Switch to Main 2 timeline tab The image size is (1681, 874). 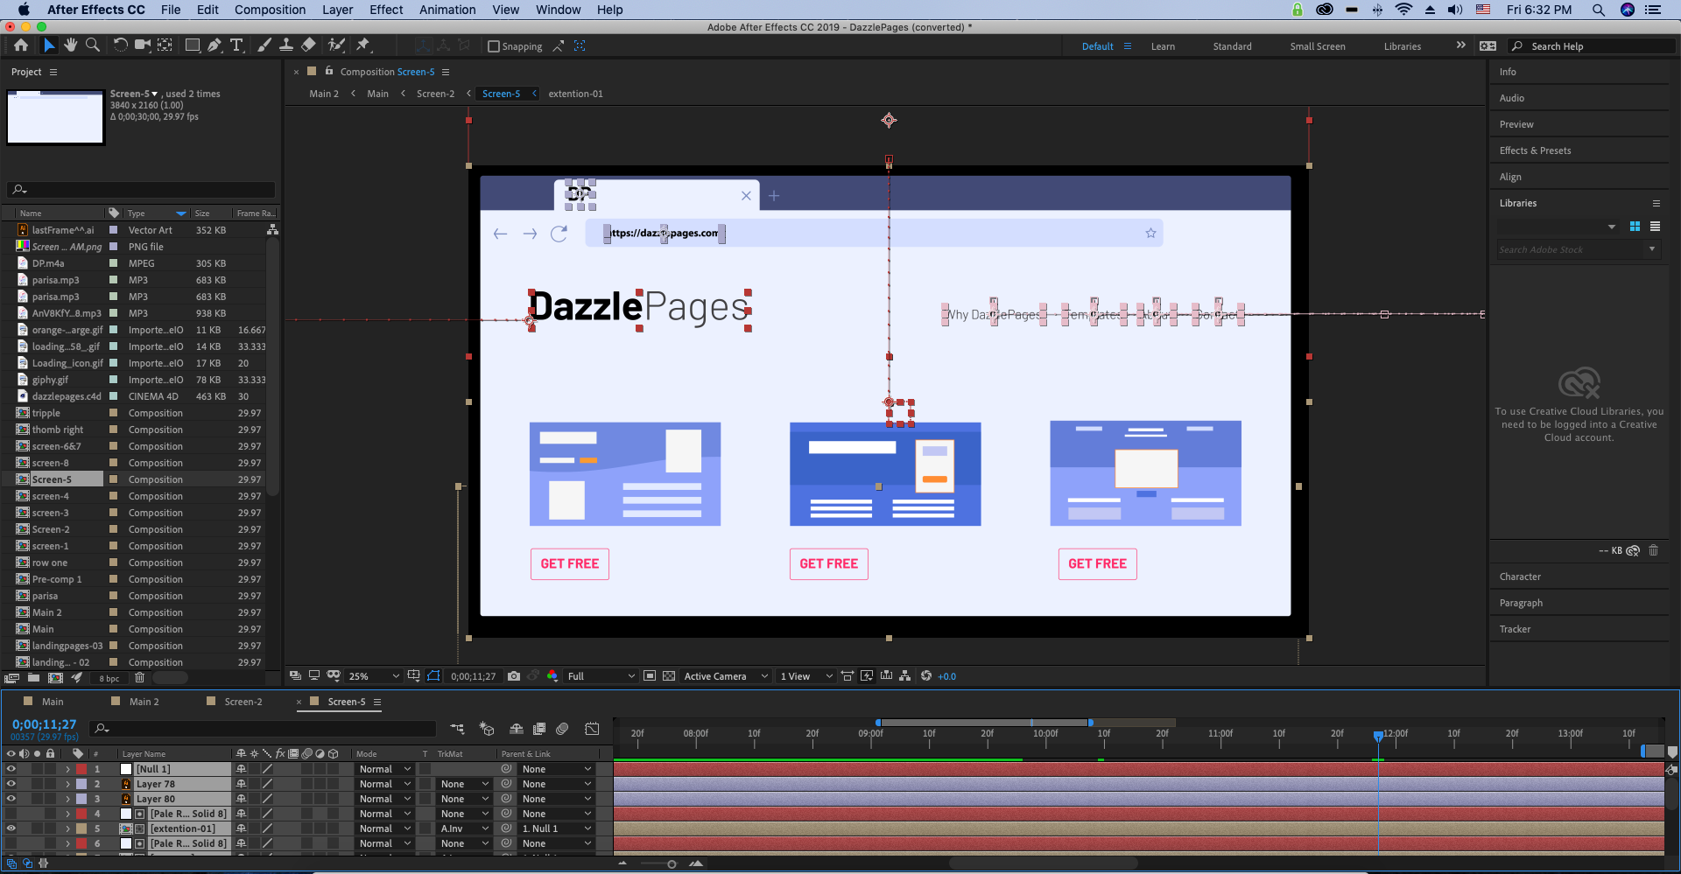[x=144, y=702]
